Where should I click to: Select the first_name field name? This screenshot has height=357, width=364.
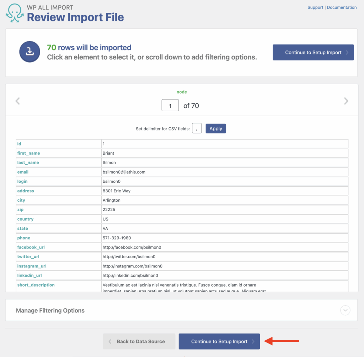click(28, 153)
